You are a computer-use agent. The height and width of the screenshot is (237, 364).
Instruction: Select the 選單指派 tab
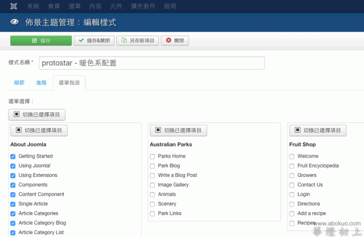click(x=69, y=82)
